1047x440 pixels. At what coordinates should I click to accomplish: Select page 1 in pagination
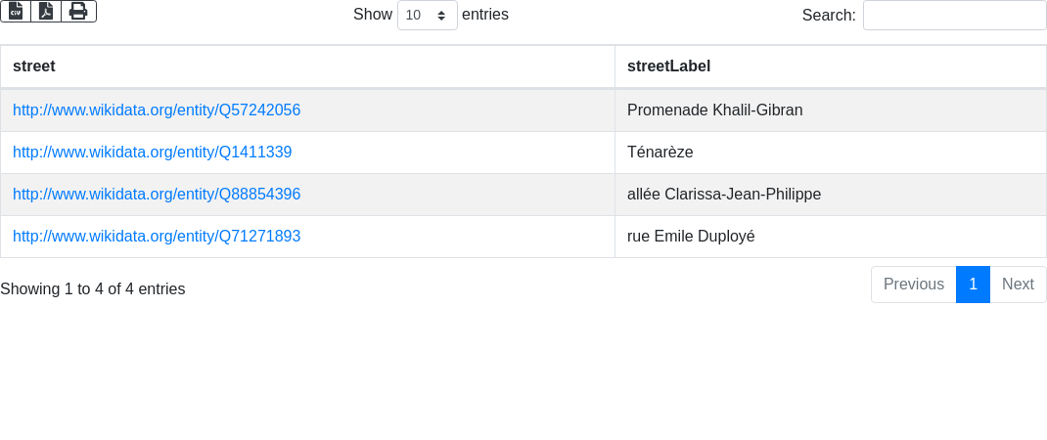pyautogui.click(x=973, y=285)
